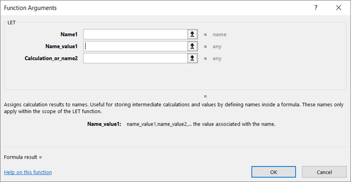Click the Formula result = text
This screenshot has width=351, height=182.
(23, 157)
